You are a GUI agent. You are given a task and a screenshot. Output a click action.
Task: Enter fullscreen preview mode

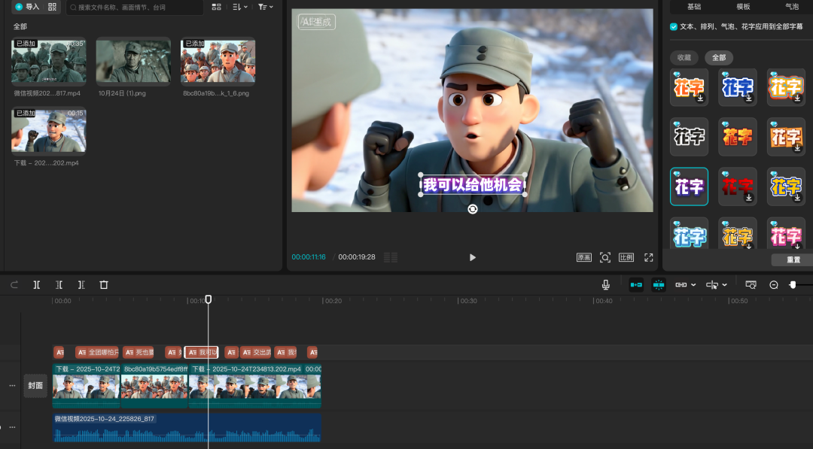coord(648,257)
